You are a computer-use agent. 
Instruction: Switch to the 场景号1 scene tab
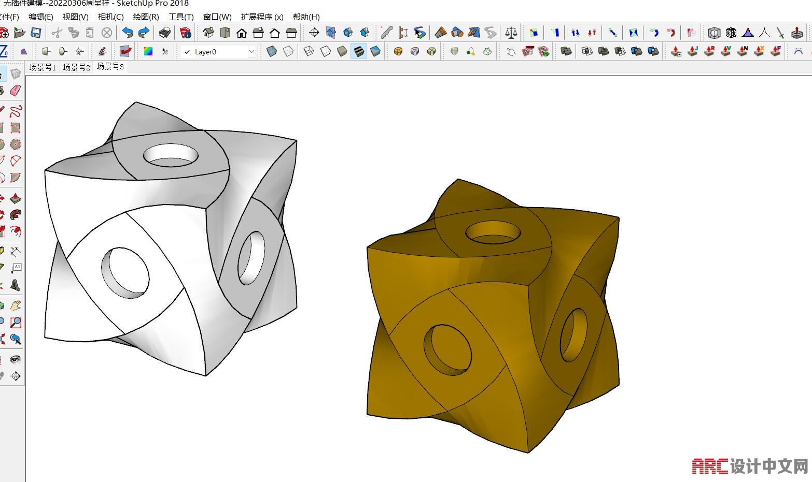click(x=43, y=67)
